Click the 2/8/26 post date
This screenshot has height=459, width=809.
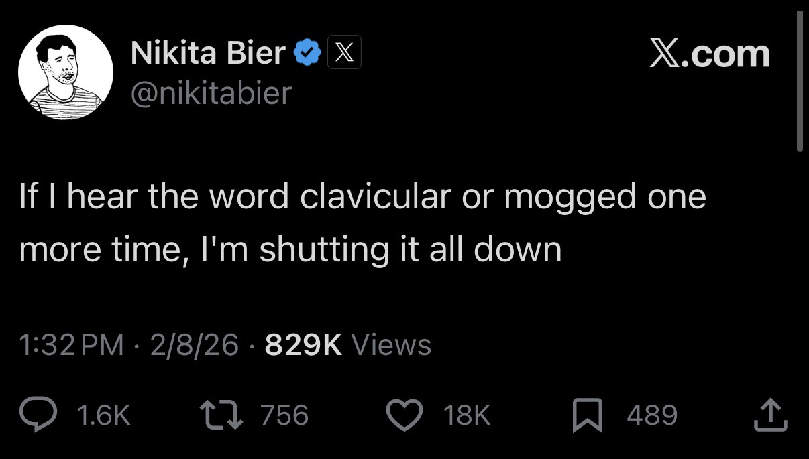click(x=195, y=345)
